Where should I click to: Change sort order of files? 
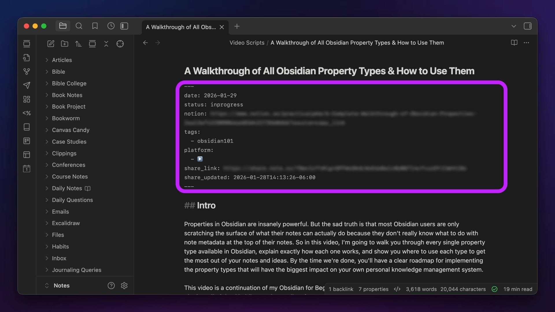(x=78, y=44)
